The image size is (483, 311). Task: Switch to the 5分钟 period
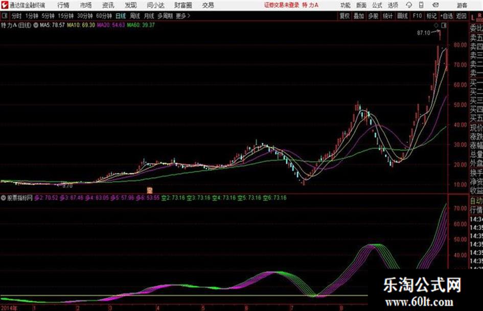pyautogui.click(x=48, y=16)
